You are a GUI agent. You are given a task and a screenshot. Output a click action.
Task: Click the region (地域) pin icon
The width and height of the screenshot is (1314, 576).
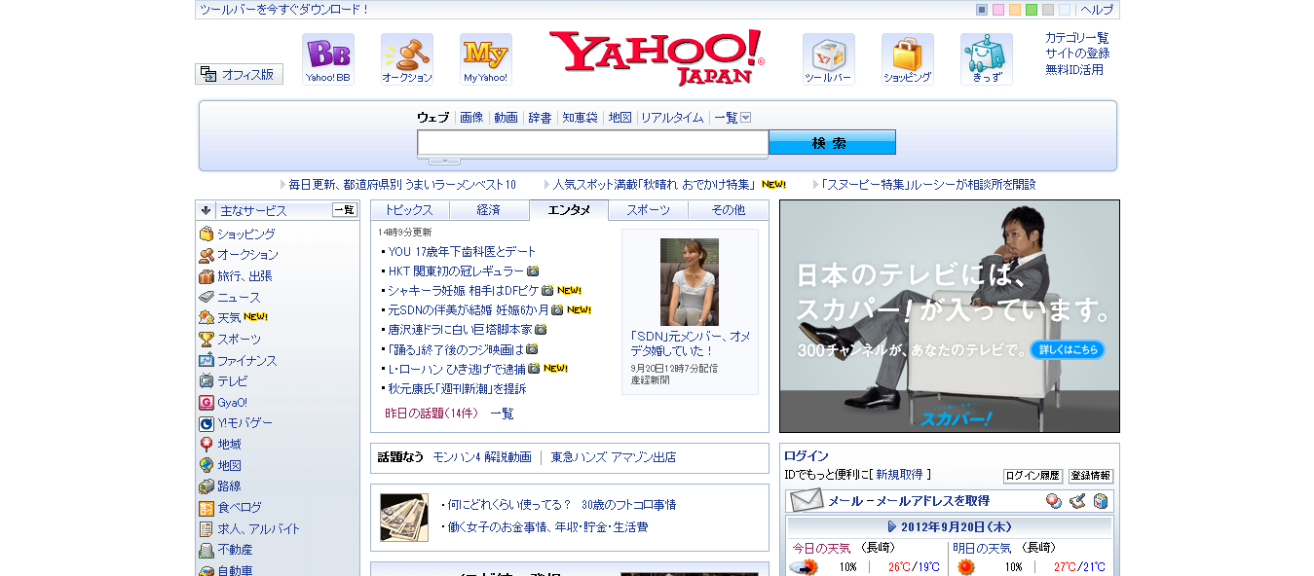[206, 445]
